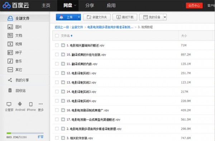The image size is (215, 141).
Task: Open the 种子 BT category
Action: 15,53
